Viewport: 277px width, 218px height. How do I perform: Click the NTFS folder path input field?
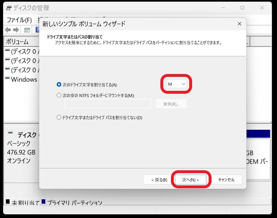click(x=108, y=104)
